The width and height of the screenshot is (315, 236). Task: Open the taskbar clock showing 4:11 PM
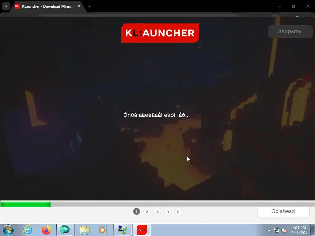click(299, 230)
